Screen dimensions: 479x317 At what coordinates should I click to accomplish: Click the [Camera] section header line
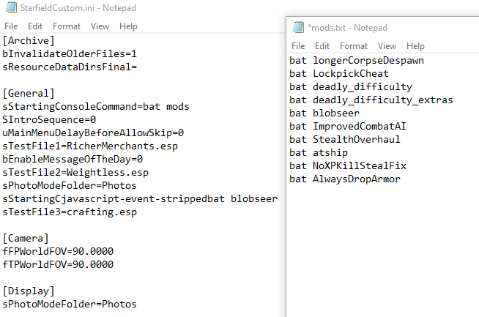26,238
